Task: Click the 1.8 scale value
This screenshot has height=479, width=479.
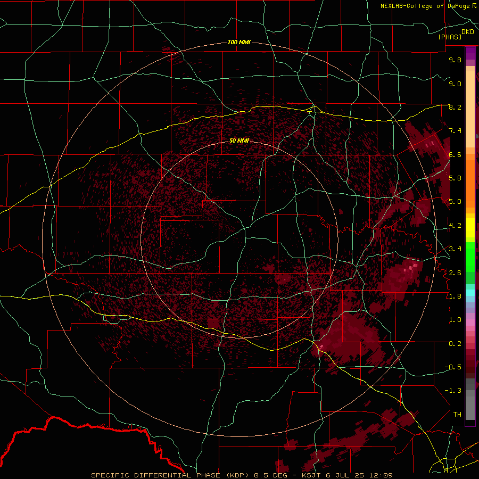Action: [455, 296]
